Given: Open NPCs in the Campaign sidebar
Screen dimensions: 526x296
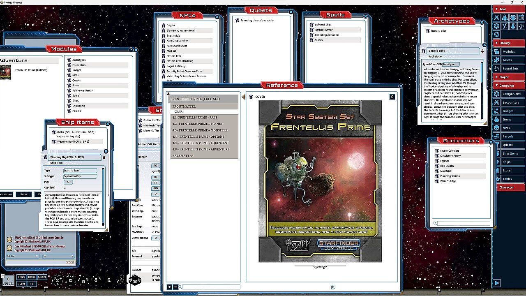Looking at the screenshot, I should click(509, 128).
